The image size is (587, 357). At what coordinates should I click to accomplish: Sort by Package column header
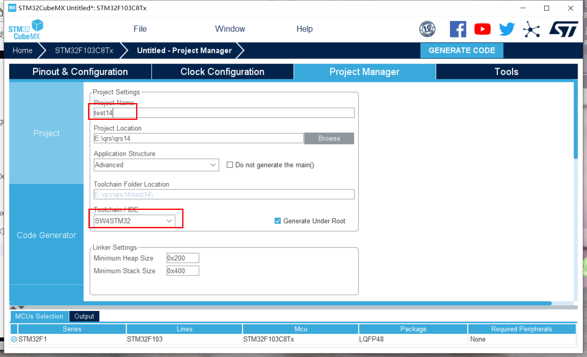[413, 329]
